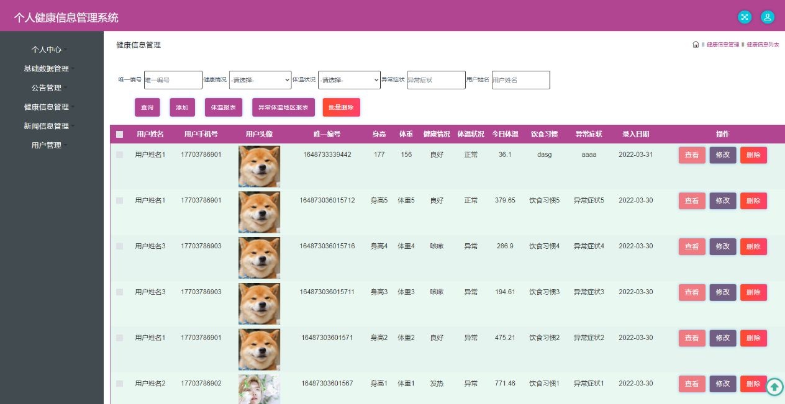
Task: Click temperature value 379.65
Action: pos(505,200)
